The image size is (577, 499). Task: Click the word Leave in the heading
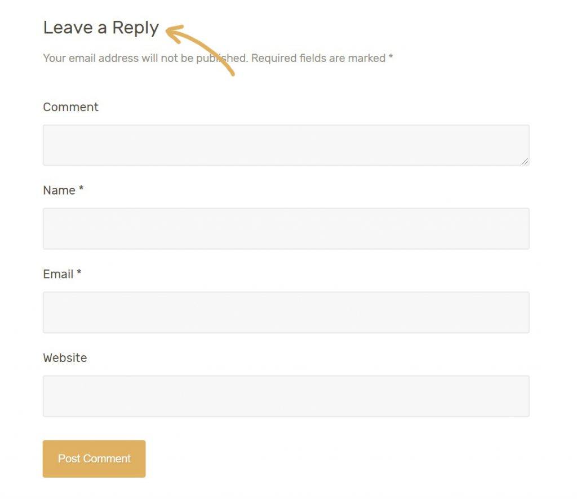68,28
